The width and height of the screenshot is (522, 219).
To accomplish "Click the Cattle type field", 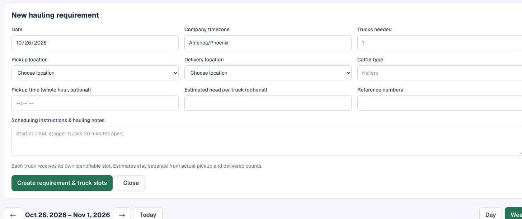I will [439, 73].
